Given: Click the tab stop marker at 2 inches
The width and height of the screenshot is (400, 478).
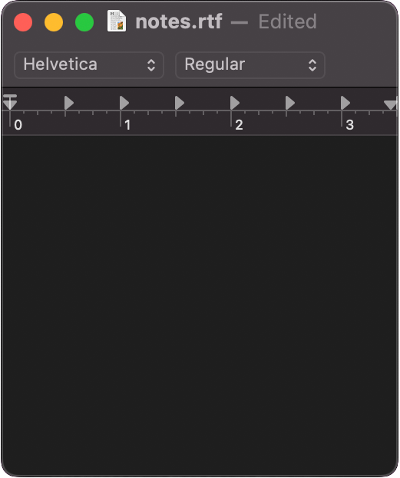Looking at the screenshot, I should point(235,103).
